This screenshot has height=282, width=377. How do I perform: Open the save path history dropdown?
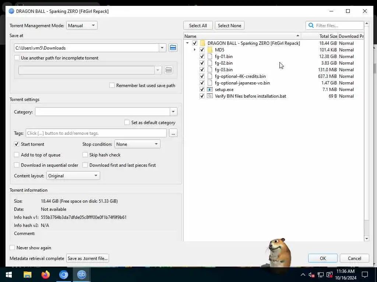[x=162, y=48]
